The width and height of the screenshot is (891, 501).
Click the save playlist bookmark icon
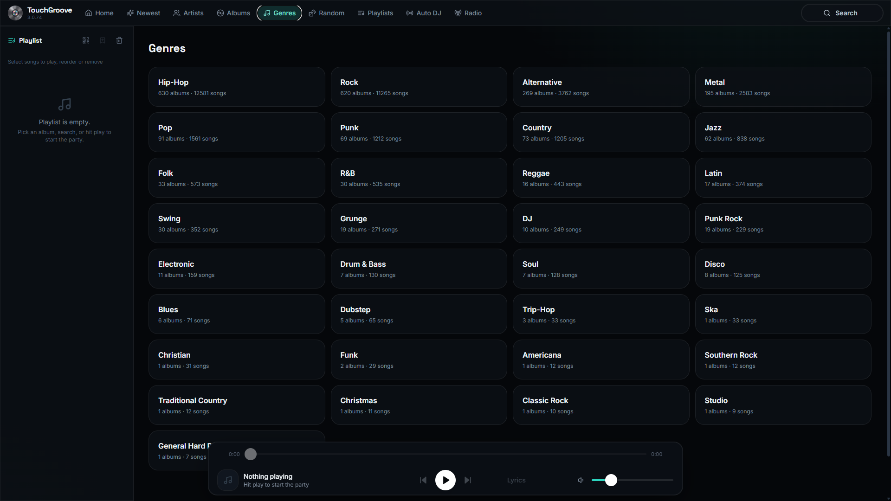(x=103, y=40)
